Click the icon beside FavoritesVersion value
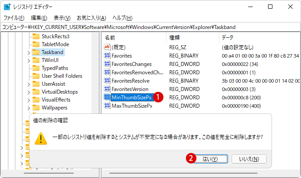 click(x=107, y=89)
